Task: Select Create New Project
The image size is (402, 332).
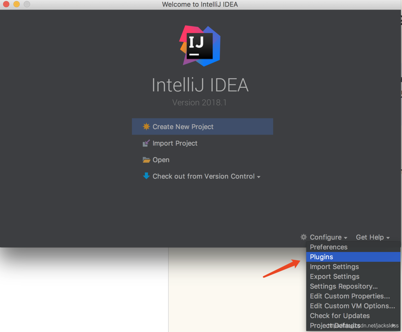Action: [x=202, y=127]
